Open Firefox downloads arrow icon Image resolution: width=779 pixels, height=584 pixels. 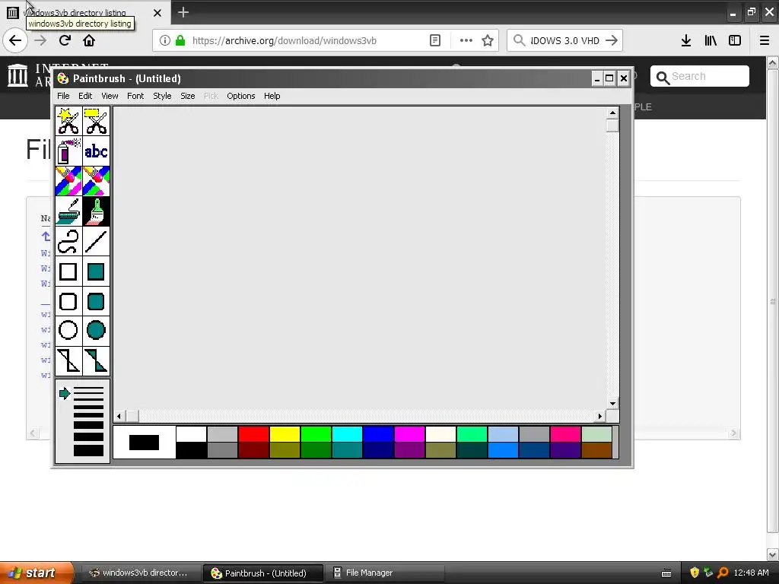click(686, 41)
